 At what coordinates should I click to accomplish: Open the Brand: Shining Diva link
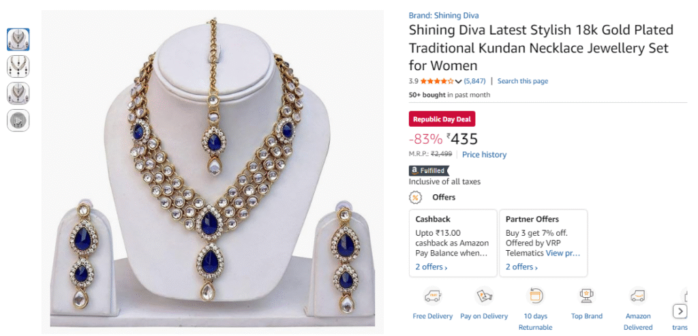[x=443, y=16]
